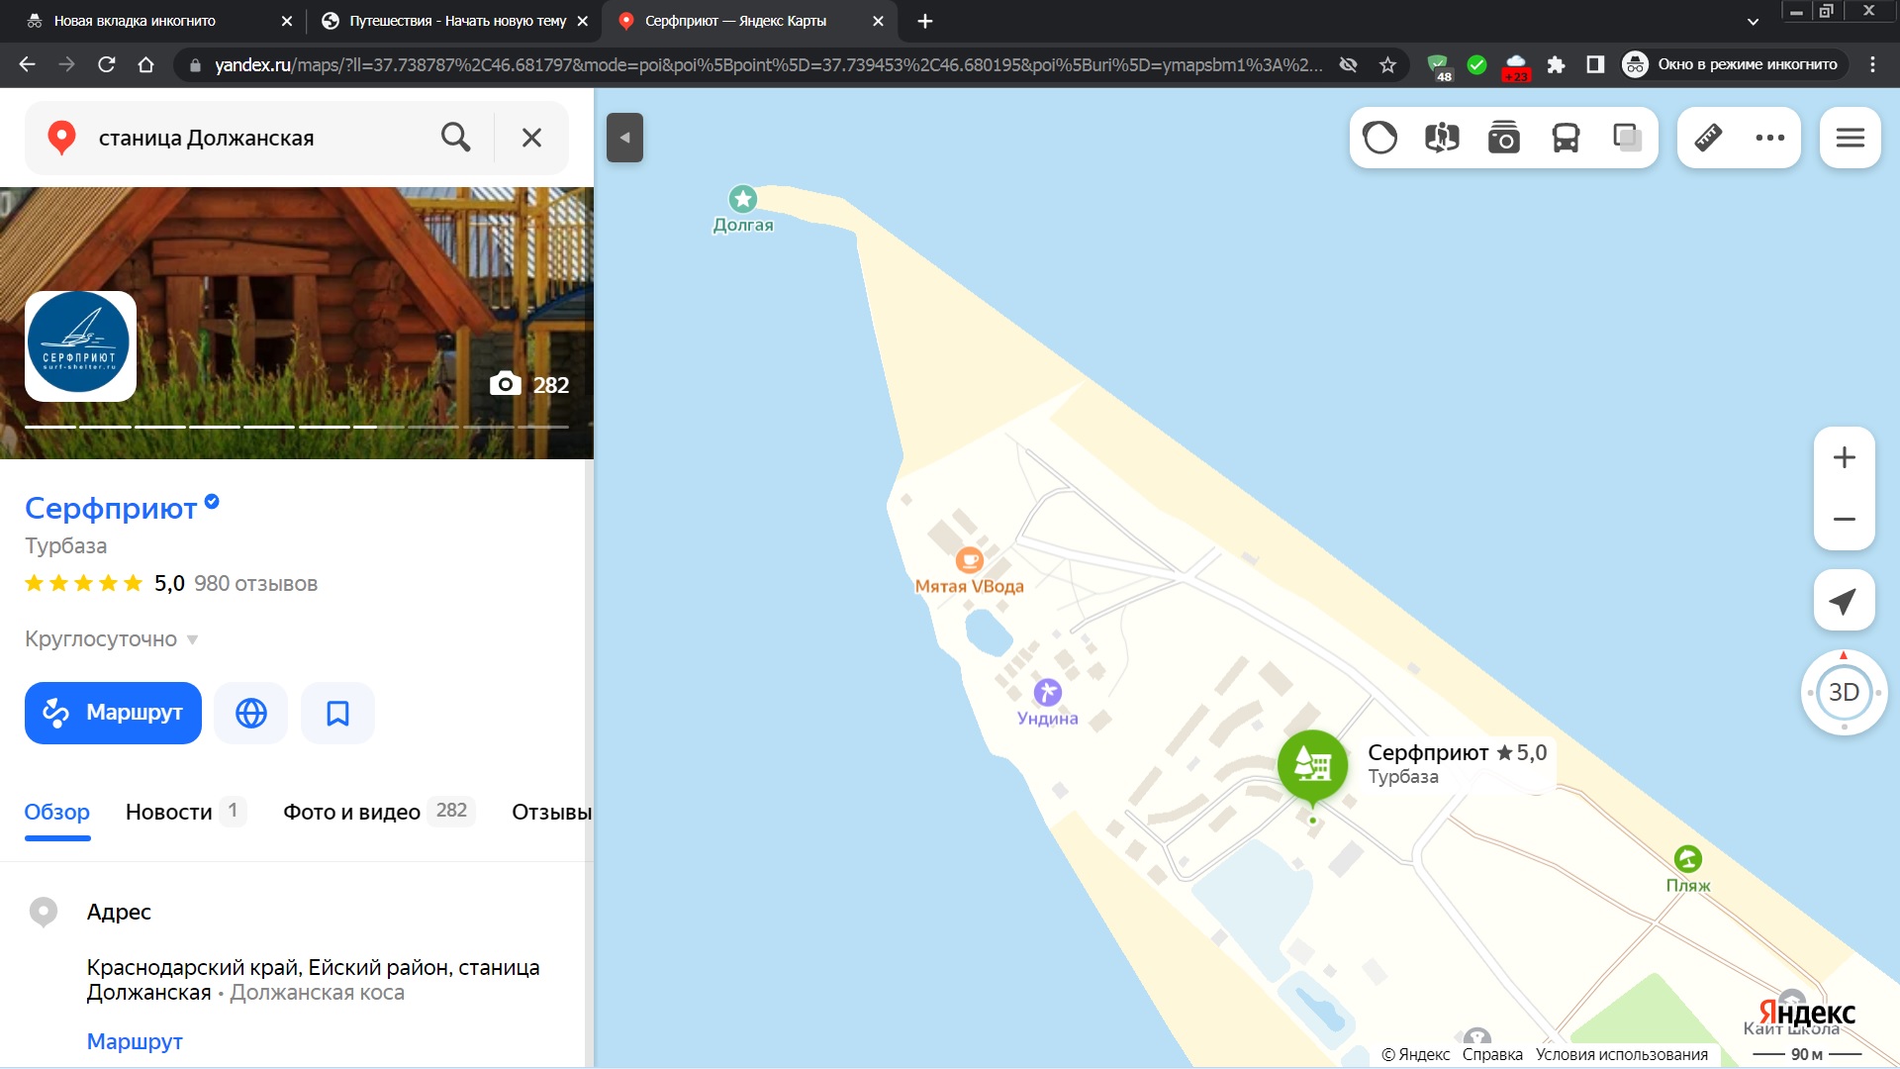The height and width of the screenshot is (1069, 1900).
Task: Collapse the side panel arrow button
Action: click(624, 138)
